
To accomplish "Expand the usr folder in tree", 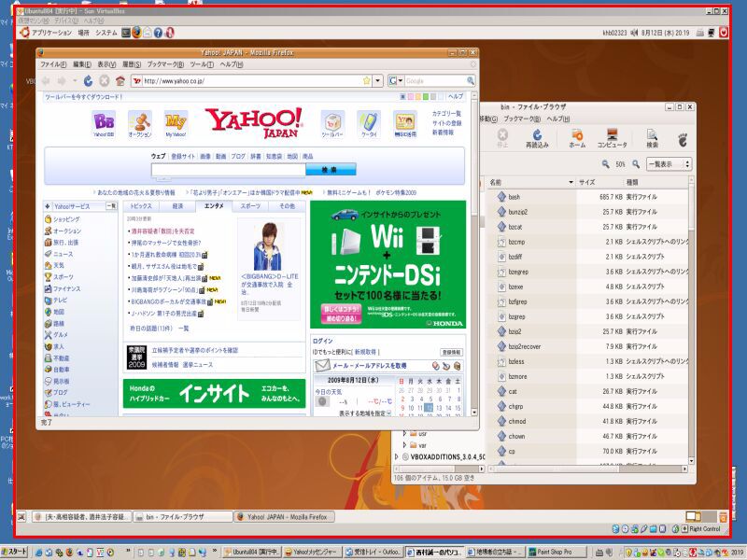I will [x=404, y=433].
